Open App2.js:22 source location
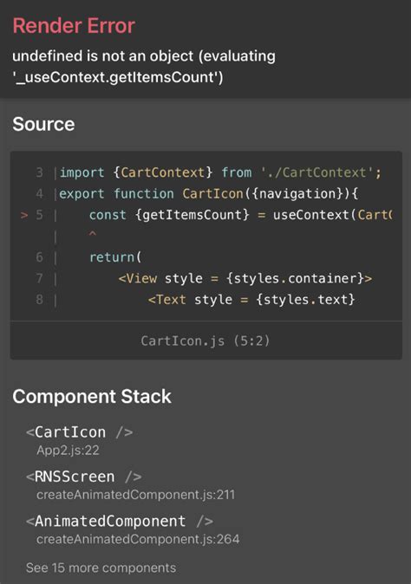Image resolution: width=411 pixels, height=584 pixels. tap(68, 451)
